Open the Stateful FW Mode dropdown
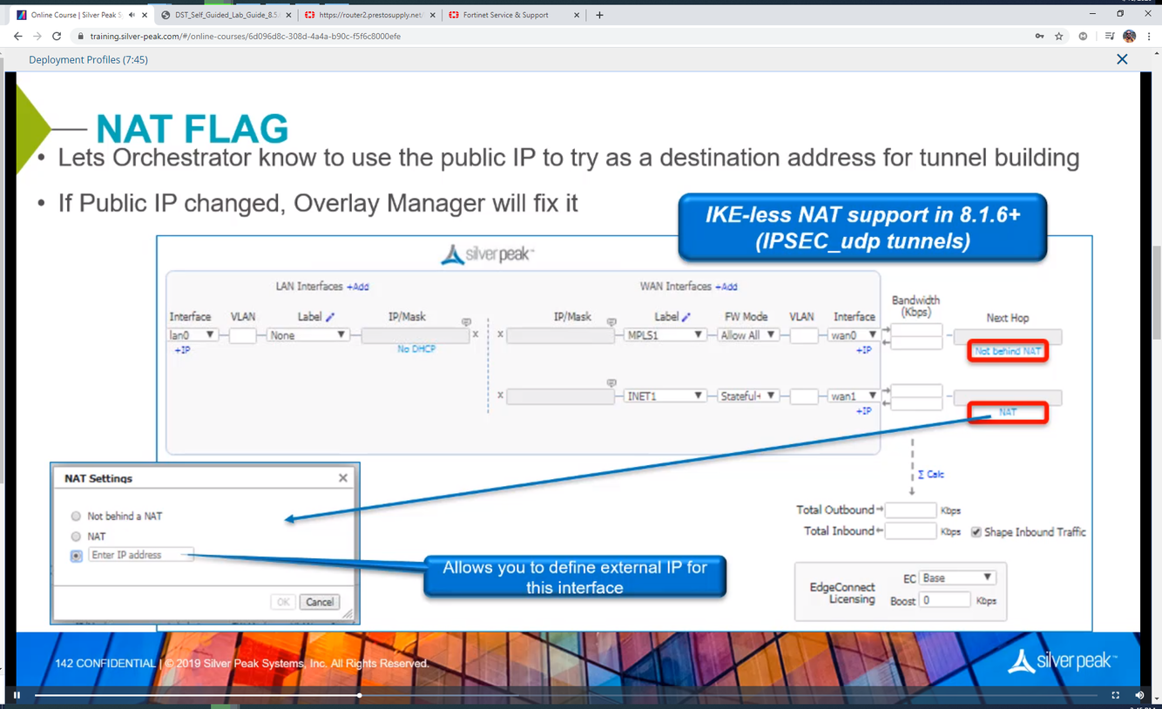Screen dimensions: 1162x709 pyautogui.click(x=748, y=396)
